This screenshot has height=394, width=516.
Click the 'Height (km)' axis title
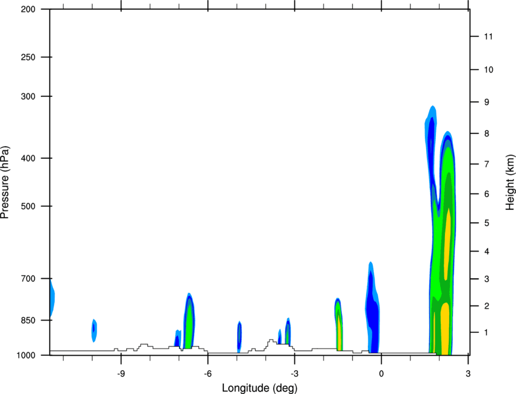tap(510, 182)
